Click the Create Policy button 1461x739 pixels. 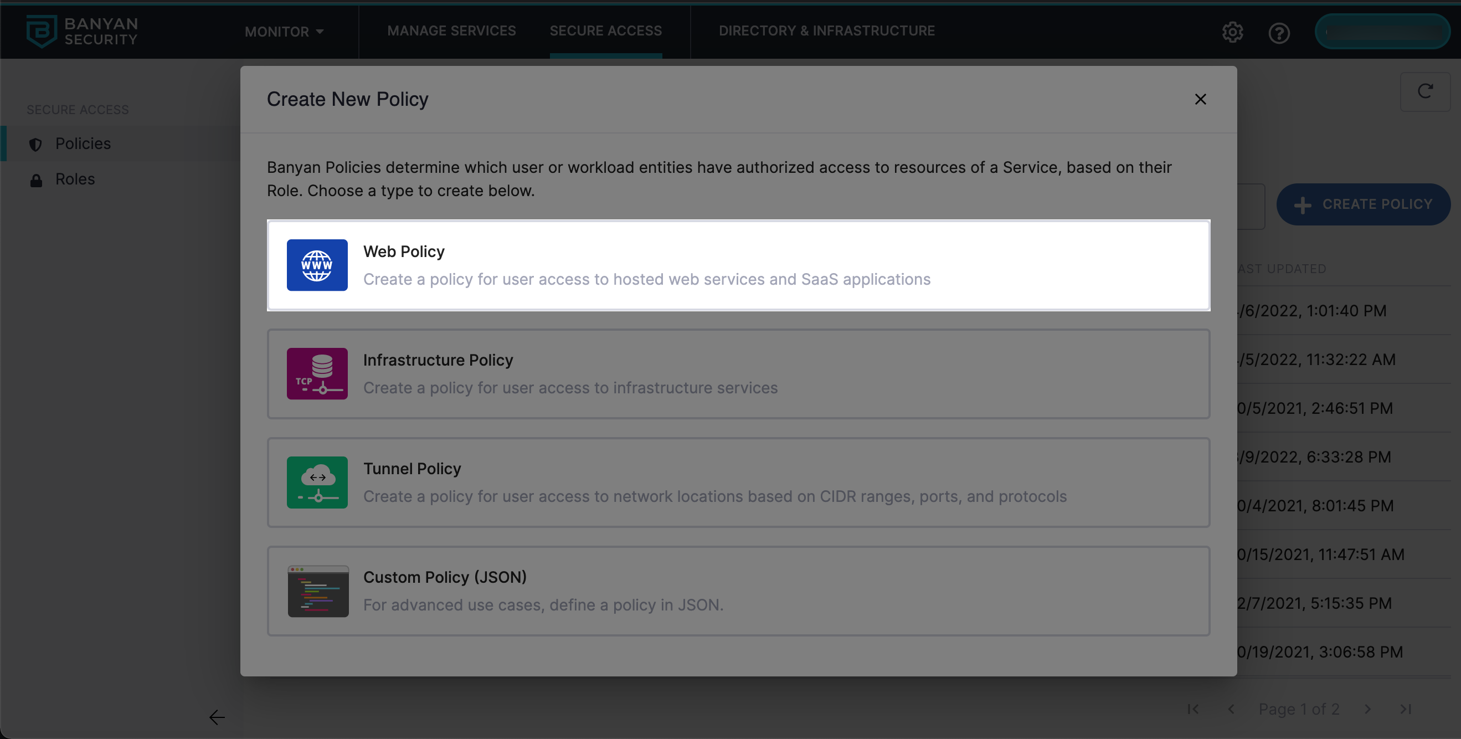1363,204
